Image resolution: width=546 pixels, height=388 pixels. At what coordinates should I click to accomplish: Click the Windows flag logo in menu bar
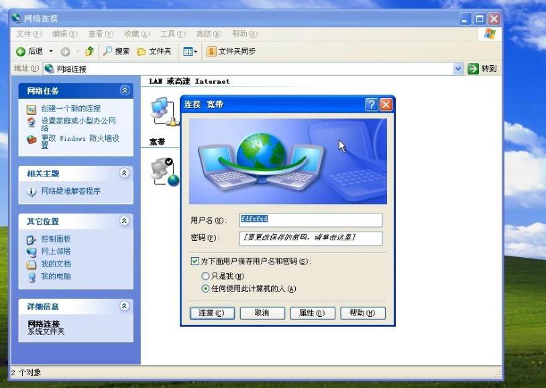490,34
